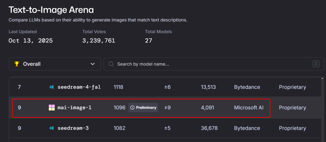Open the seedream-3 model link
The height and width of the screenshot is (142, 326).
(x=73, y=128)
